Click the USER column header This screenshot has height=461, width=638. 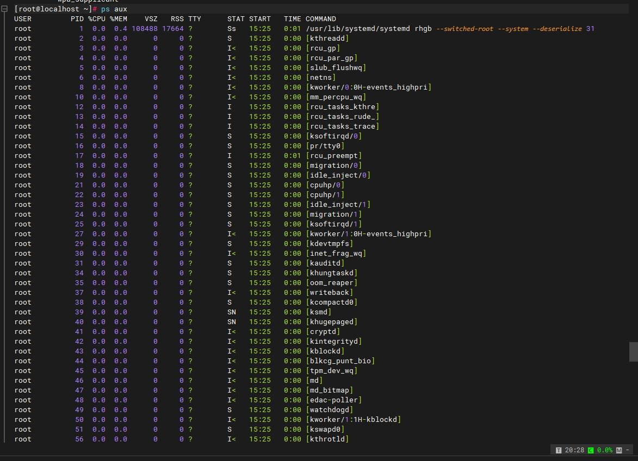(x=23, y=19)
